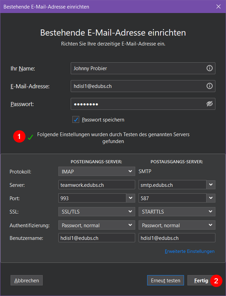Viewport: 226px width, 296px height.
Task: Open outgoing authentication 'Passwort, normal' dropdown
Action: click(x=177, y=225)
